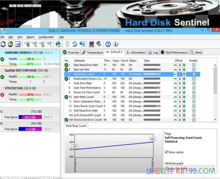Switch to the Disk Performance tab
Viewport: 220px width, 179px height.
pos(174,52)
